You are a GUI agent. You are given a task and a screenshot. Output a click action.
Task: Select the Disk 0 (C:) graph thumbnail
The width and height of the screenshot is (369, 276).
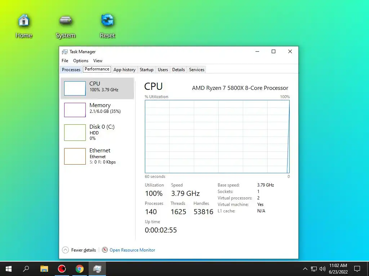75,133
